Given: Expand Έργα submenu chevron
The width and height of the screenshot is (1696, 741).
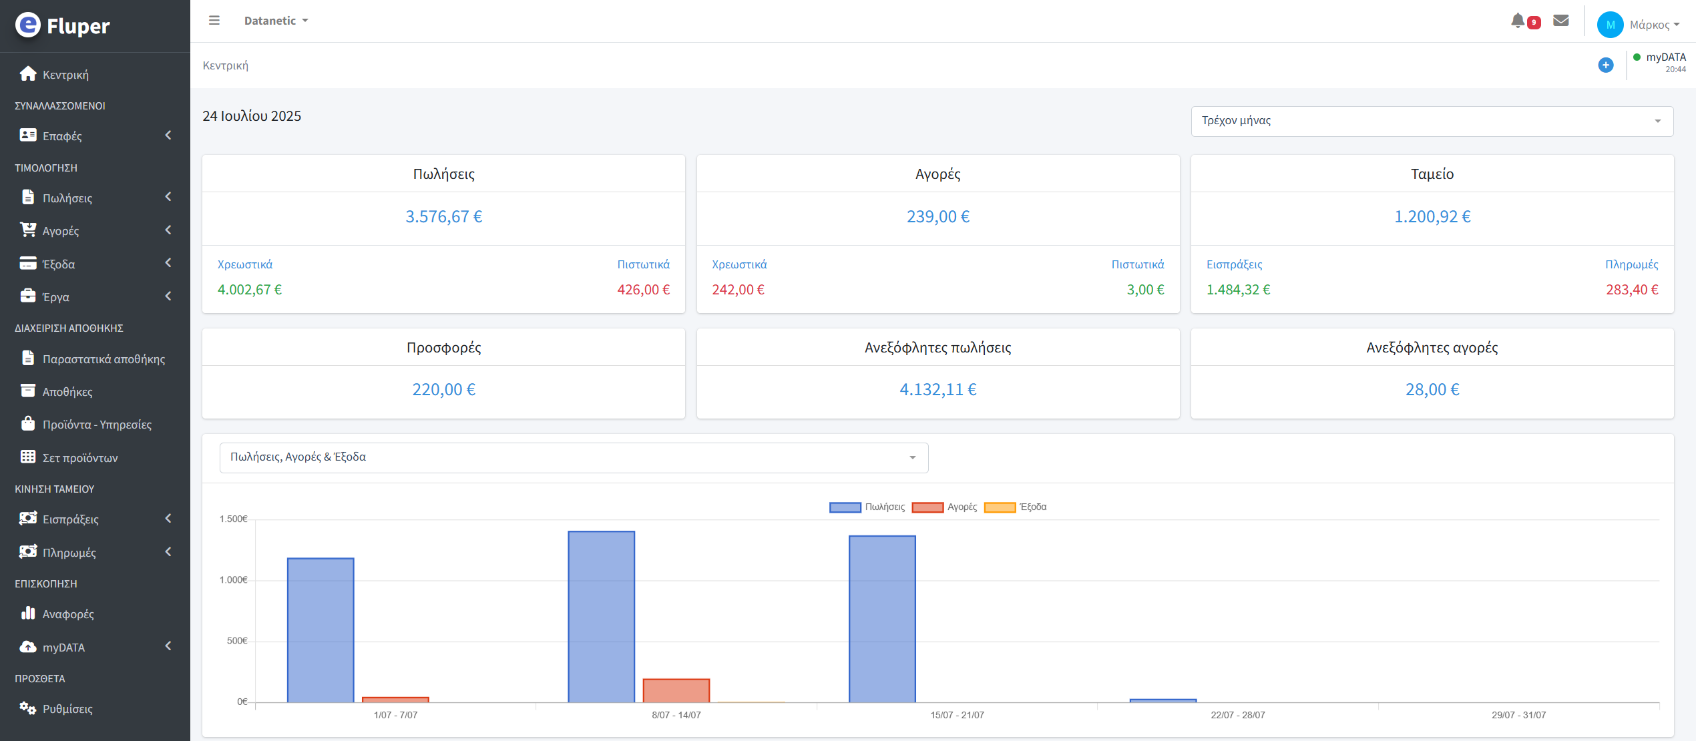Looking at the screenshot, I should 168,296.
